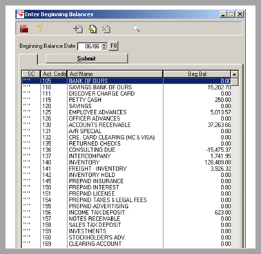This screenshot has height=254, width=261.
Task: Click the delete record document icon
Action: pyautogui.click(x=106, y=29)
